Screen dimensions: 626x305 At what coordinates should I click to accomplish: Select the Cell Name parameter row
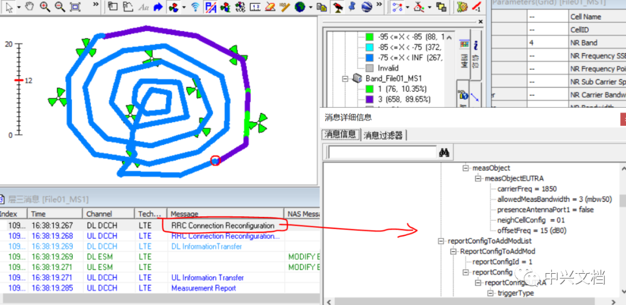559,17
